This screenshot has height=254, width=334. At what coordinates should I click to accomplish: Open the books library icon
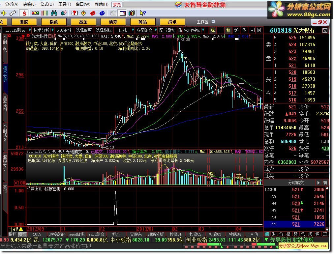pos(132,13)
